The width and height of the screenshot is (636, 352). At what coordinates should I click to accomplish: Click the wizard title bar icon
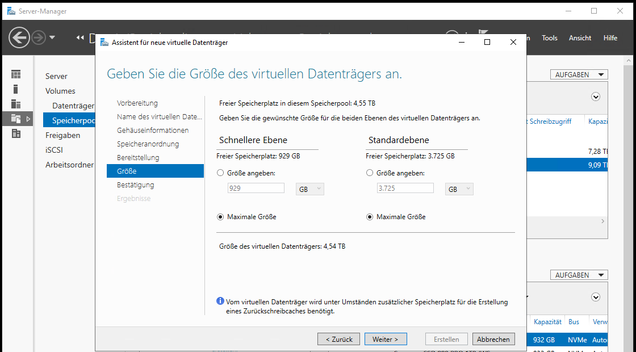click(x=104, y=42)
